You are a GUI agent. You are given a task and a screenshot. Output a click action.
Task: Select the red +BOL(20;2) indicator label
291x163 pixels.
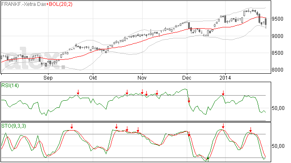click(59, 4)
